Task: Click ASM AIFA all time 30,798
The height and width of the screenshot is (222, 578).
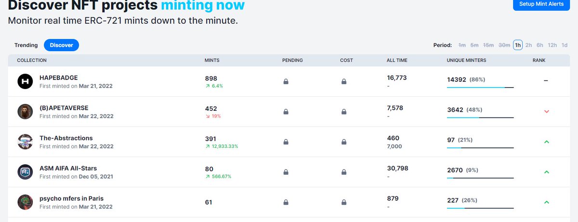Action: coord(397,168)
